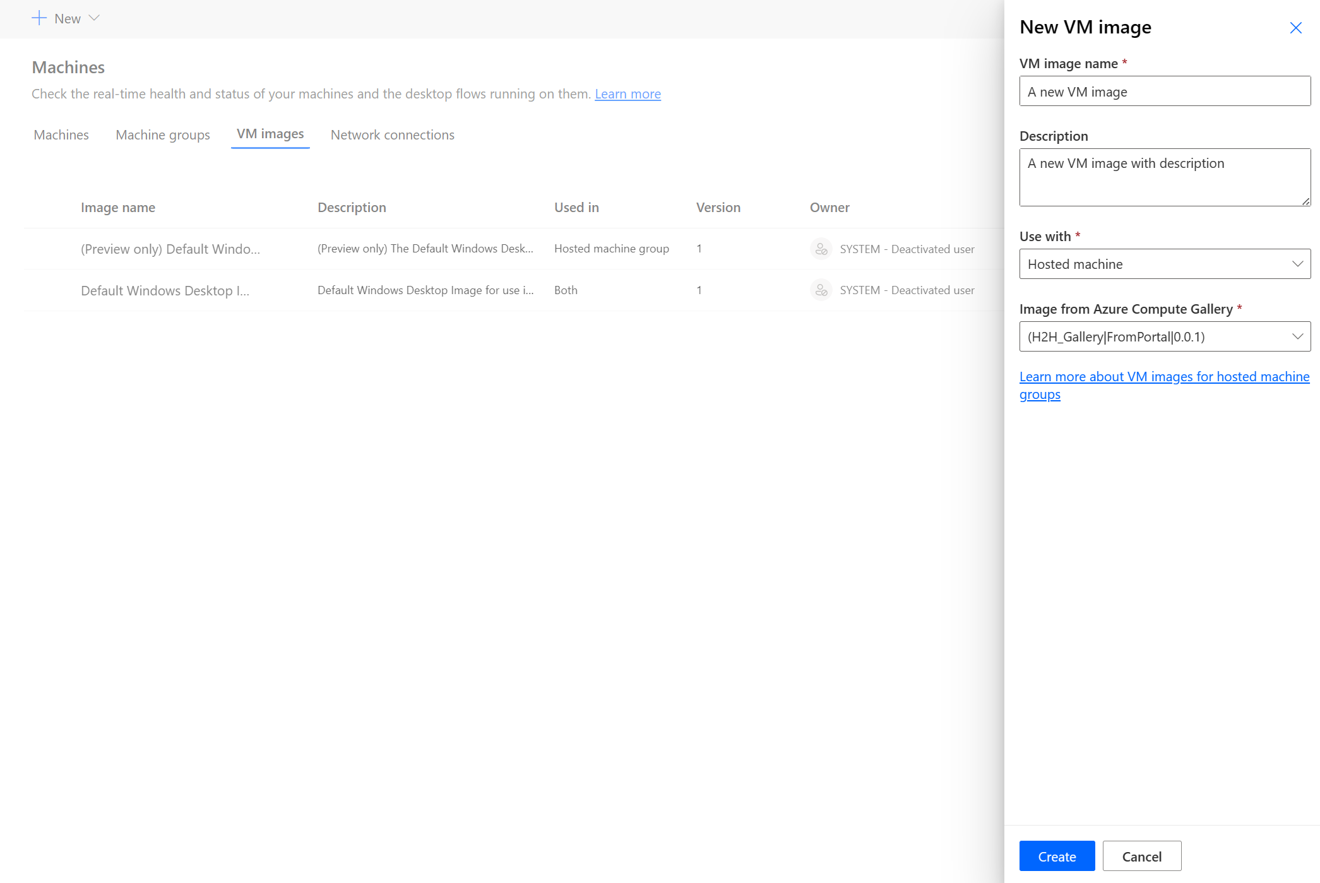Image resolution: width=1320 pixels, height=883 pixels.
Task: Click the Cancel button
Action: (x=1141, y=856)
